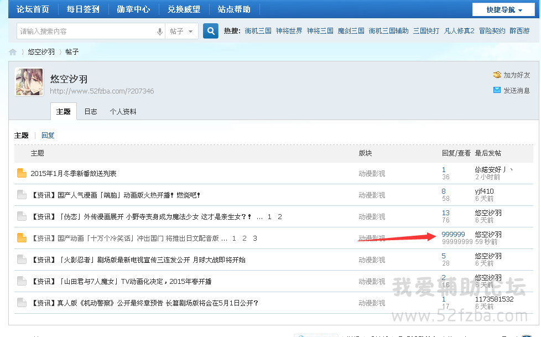Switch to the 主题 profile tab
Viewport: 541px width, 337px height.
pos(64,112)
